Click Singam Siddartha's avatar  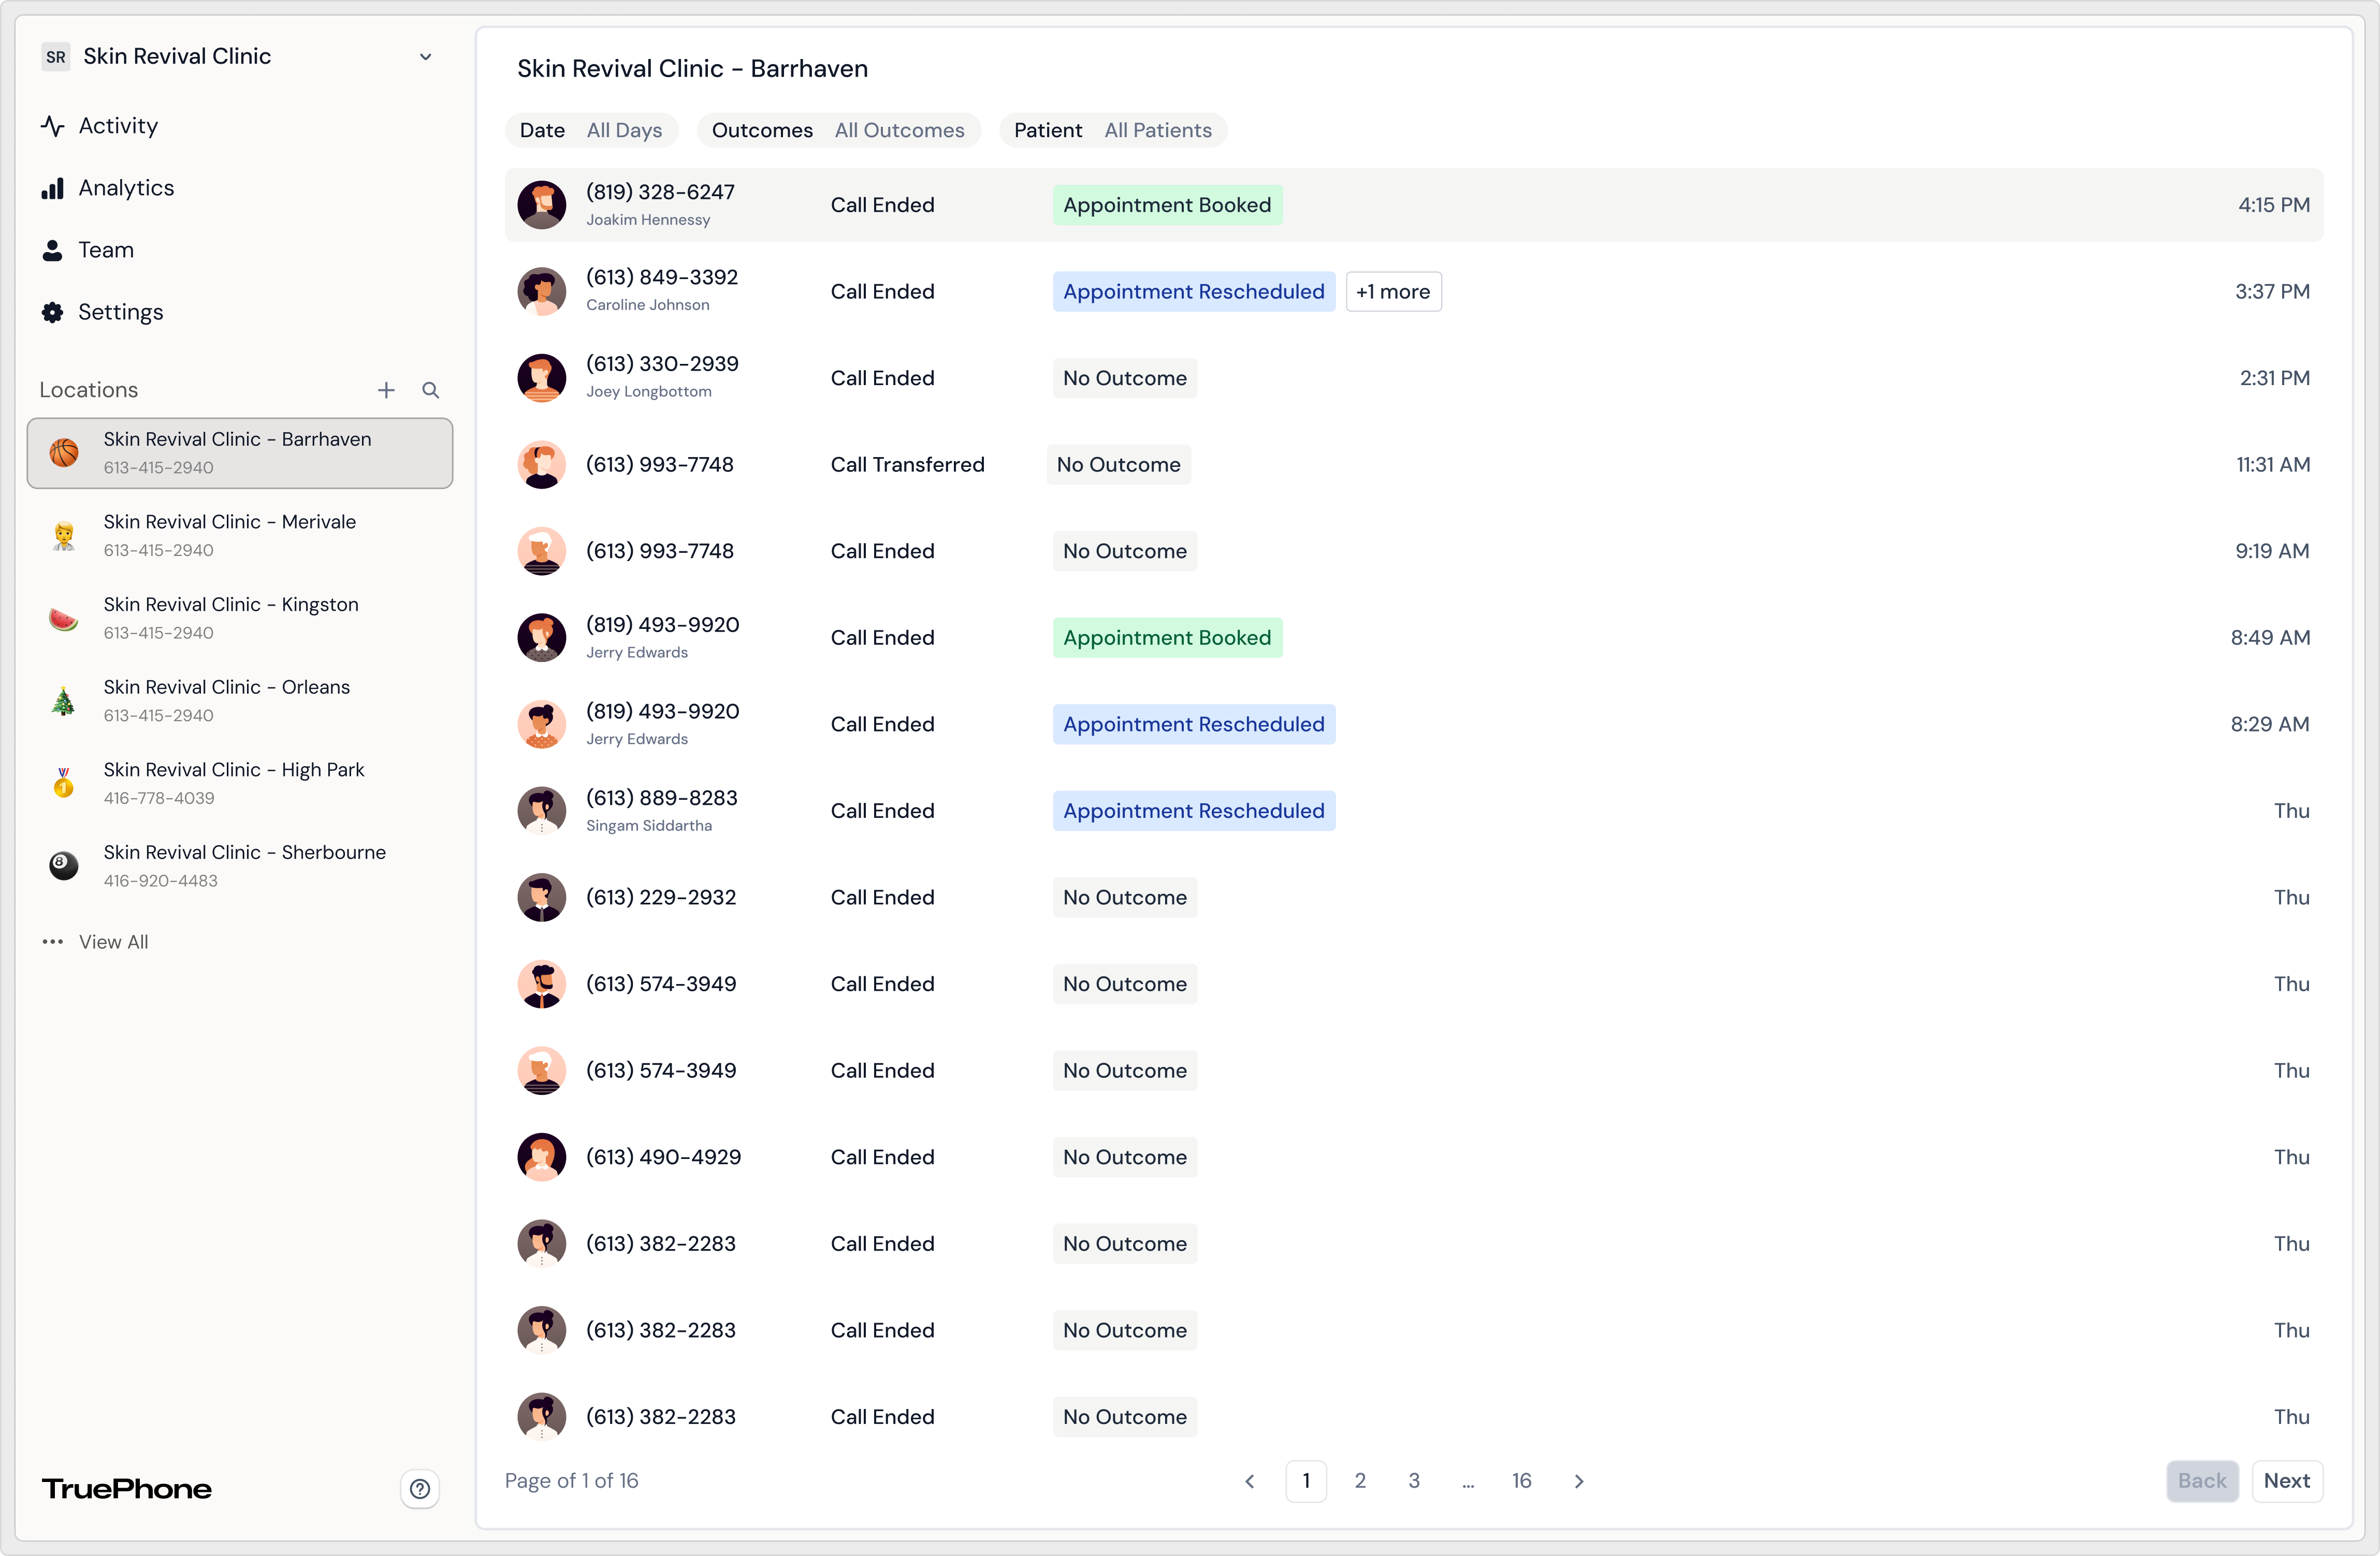[542, 811]
